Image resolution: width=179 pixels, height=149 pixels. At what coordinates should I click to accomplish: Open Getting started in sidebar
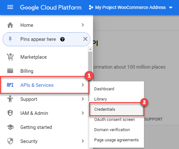point(44,127)
